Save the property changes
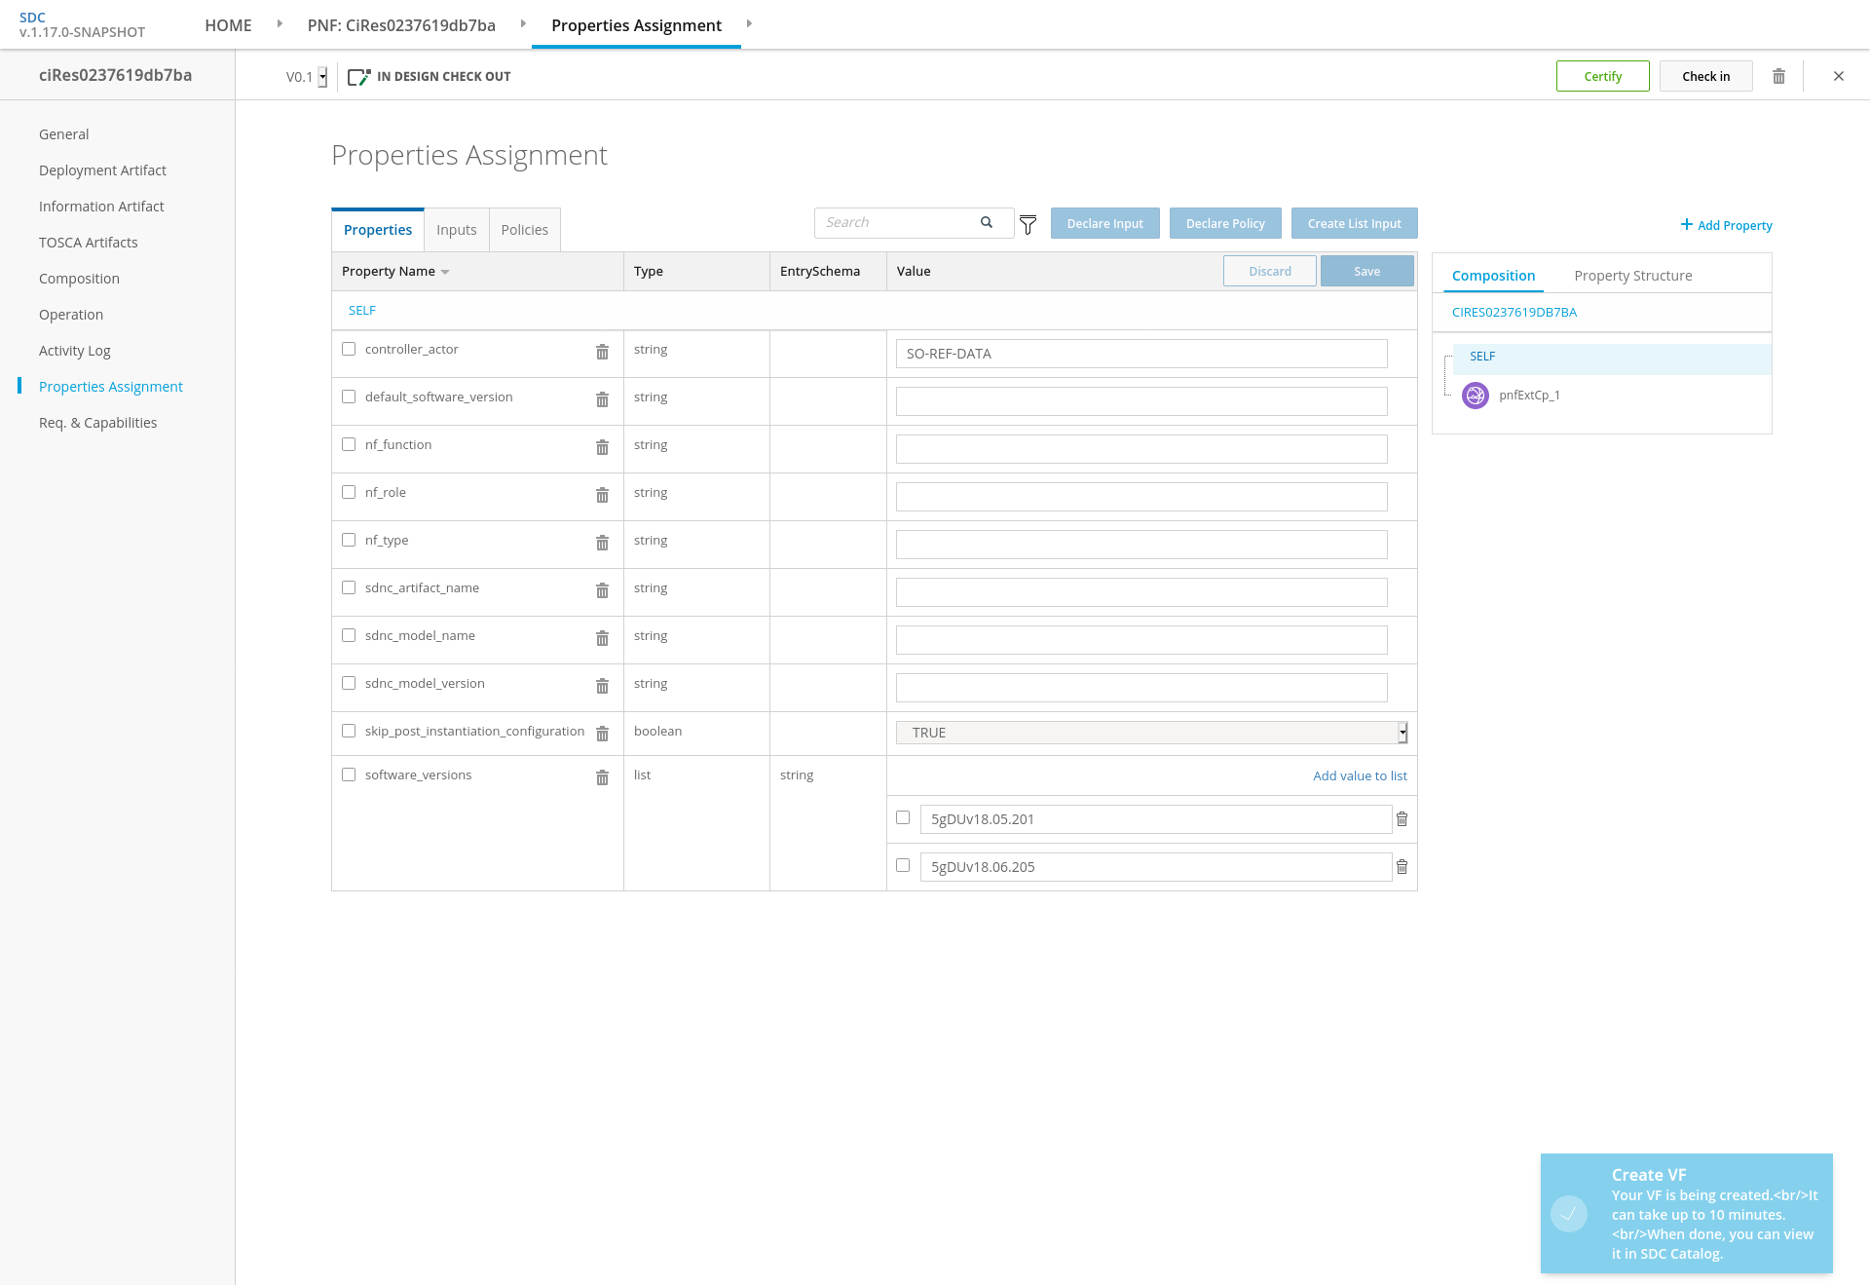The width and height of the screenshot is (1870, 1285). coord(1367,271)
